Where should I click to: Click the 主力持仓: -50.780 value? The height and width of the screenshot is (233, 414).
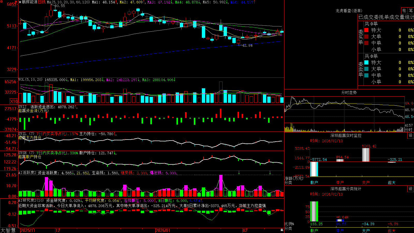(97, 134)
